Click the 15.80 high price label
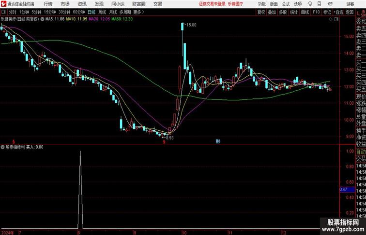The height and width of the screenshot is (235, 366). (x=191, y=25)
